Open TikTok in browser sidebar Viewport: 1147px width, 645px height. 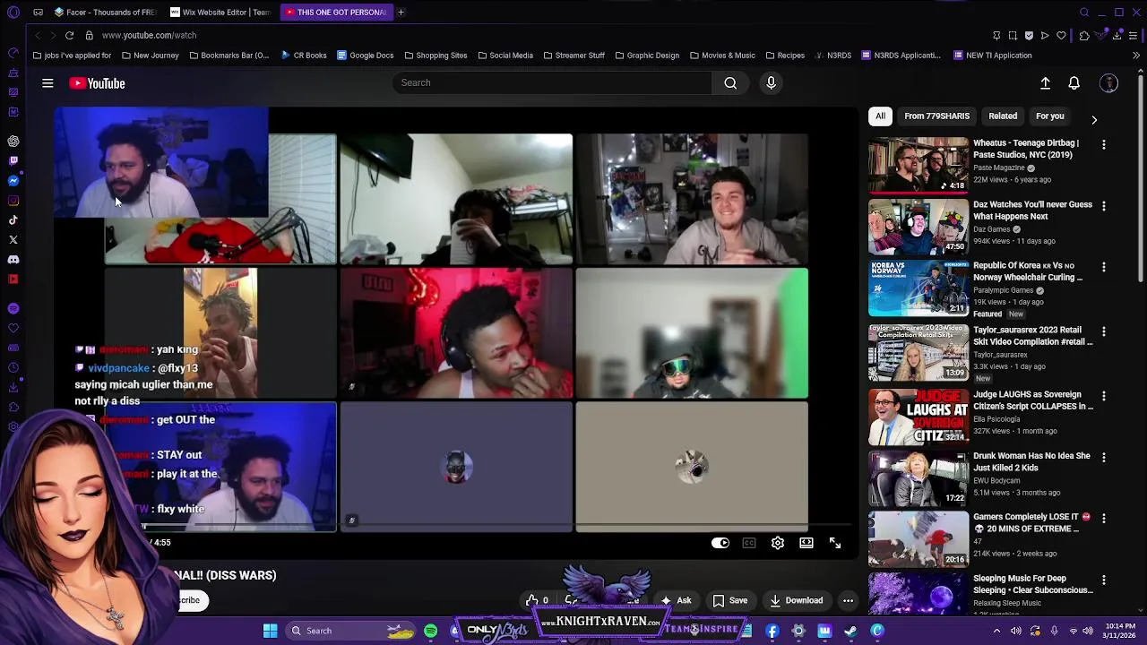pyautogui.click(x=13, y=219)
